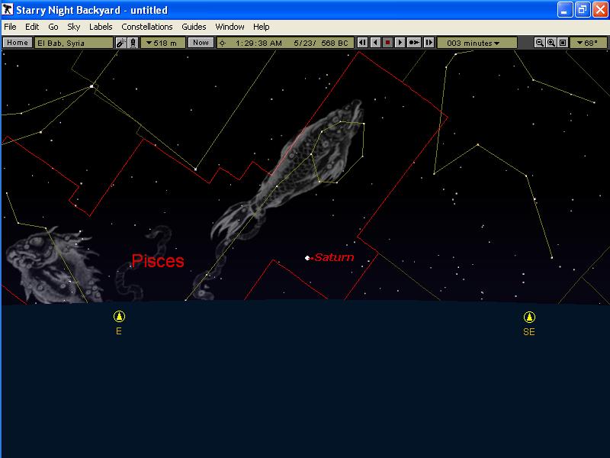Image resolution: width=610 pixels, height=458 pixels.
Task: Zoom in with magnifier plus icon
Action: point(551,43)
